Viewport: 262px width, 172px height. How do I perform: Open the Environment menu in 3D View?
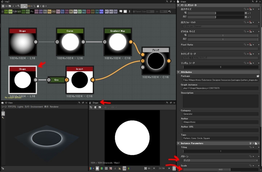pos(37,107)
